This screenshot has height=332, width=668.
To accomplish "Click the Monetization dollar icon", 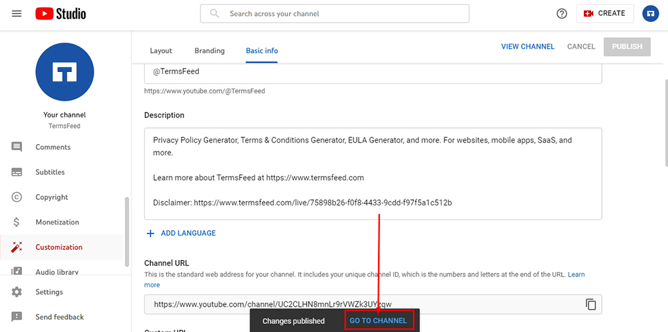I will click(17, 222).
